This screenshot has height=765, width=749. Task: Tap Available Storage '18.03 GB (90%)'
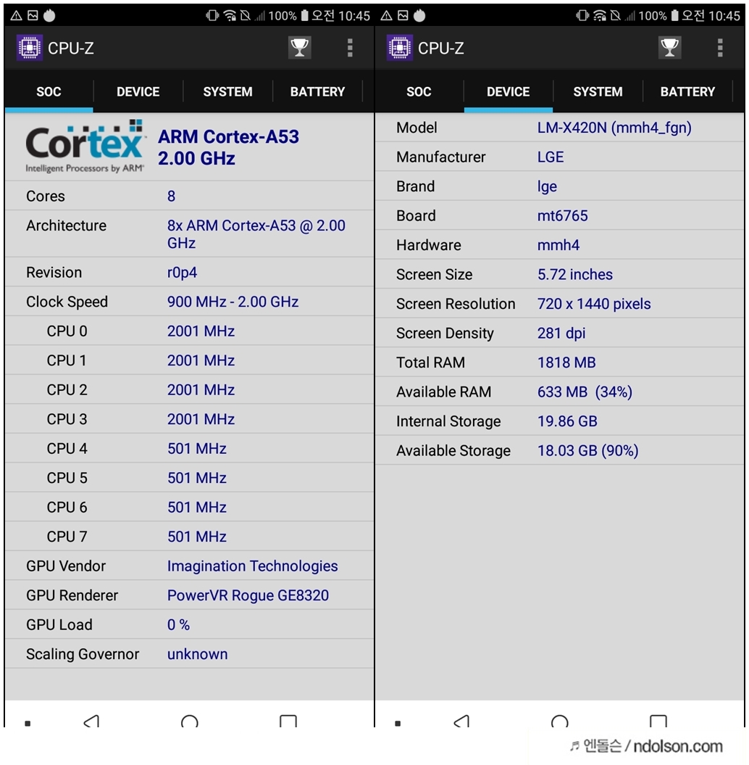(587, 451)
